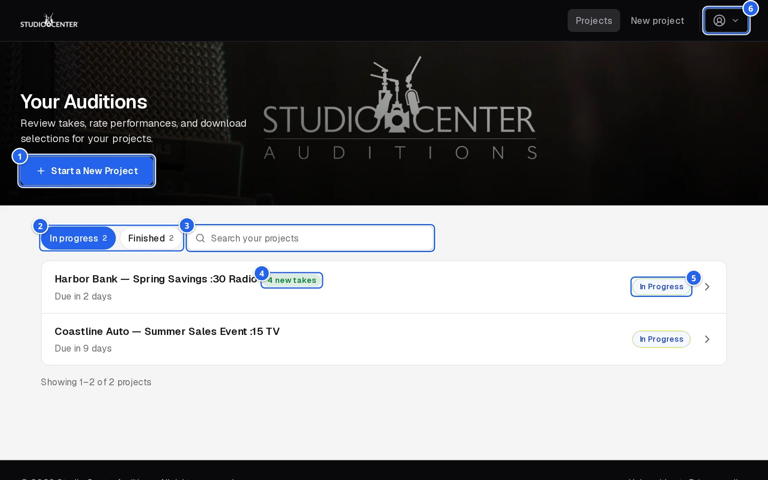
Task: Open the Coastline Auto Summer Sales Event project
Action: coord(167,332)
